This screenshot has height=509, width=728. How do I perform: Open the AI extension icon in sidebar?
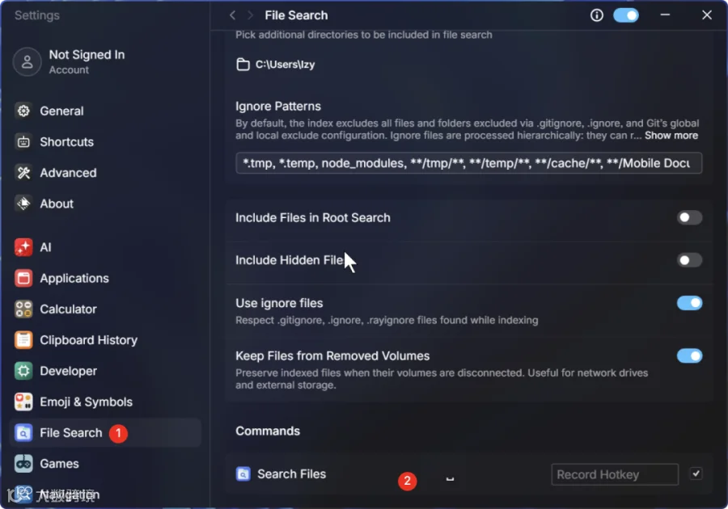[x=23, y=247]
